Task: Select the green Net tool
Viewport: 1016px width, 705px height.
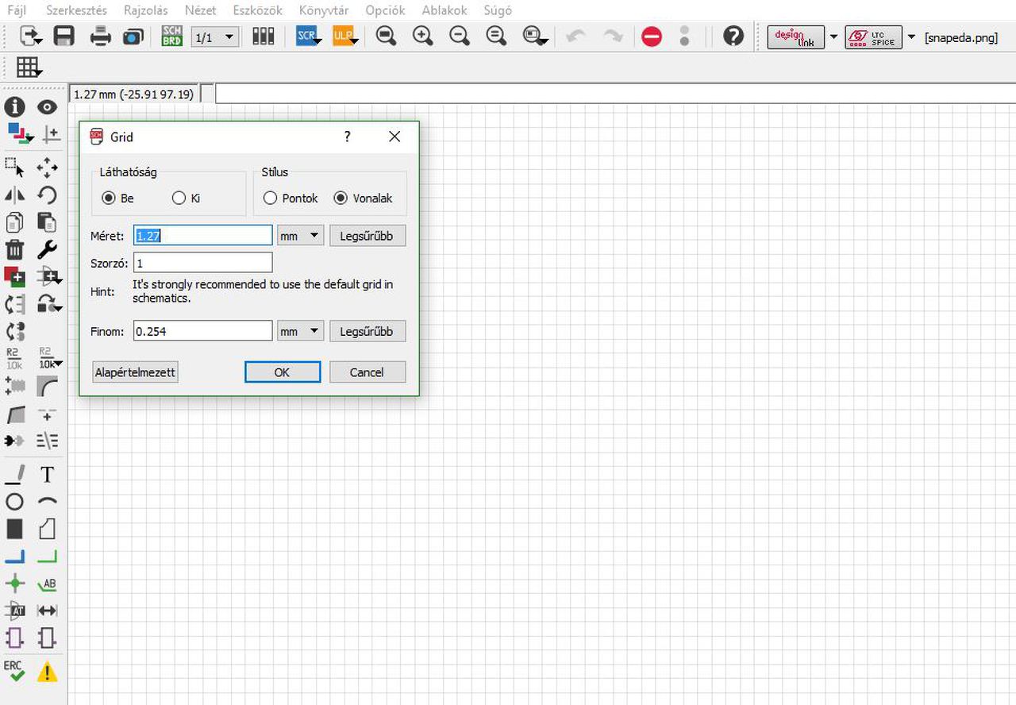Action: [48, 557]
